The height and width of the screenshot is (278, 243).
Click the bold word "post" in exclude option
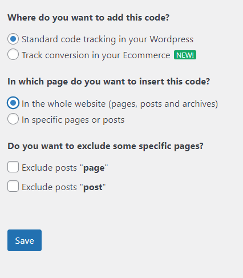93,187
